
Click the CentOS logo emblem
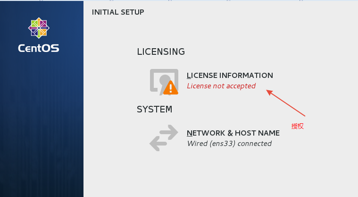[39, 28]
